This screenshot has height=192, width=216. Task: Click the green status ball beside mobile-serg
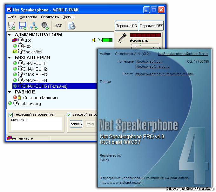click(10, 103)
